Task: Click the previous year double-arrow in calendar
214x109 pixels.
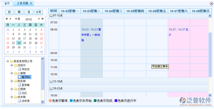Action: 7,19
